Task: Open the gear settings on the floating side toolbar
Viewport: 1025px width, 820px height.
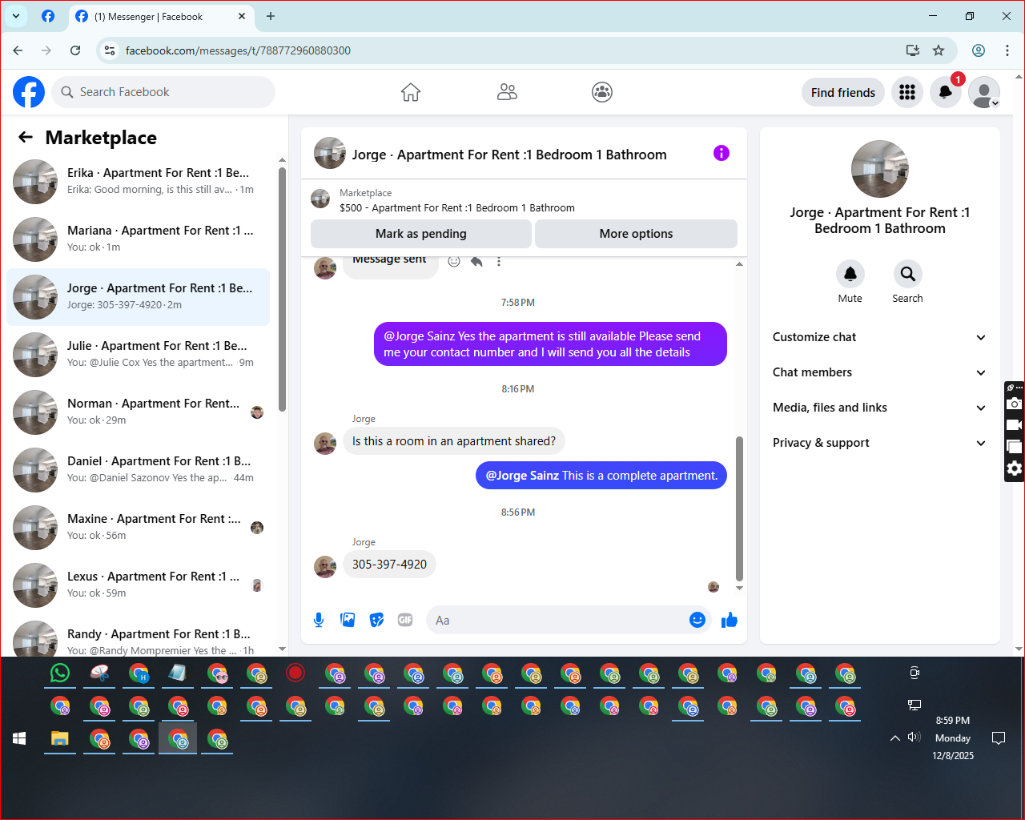Action: pyautogui.click(x=1015, y=468)
